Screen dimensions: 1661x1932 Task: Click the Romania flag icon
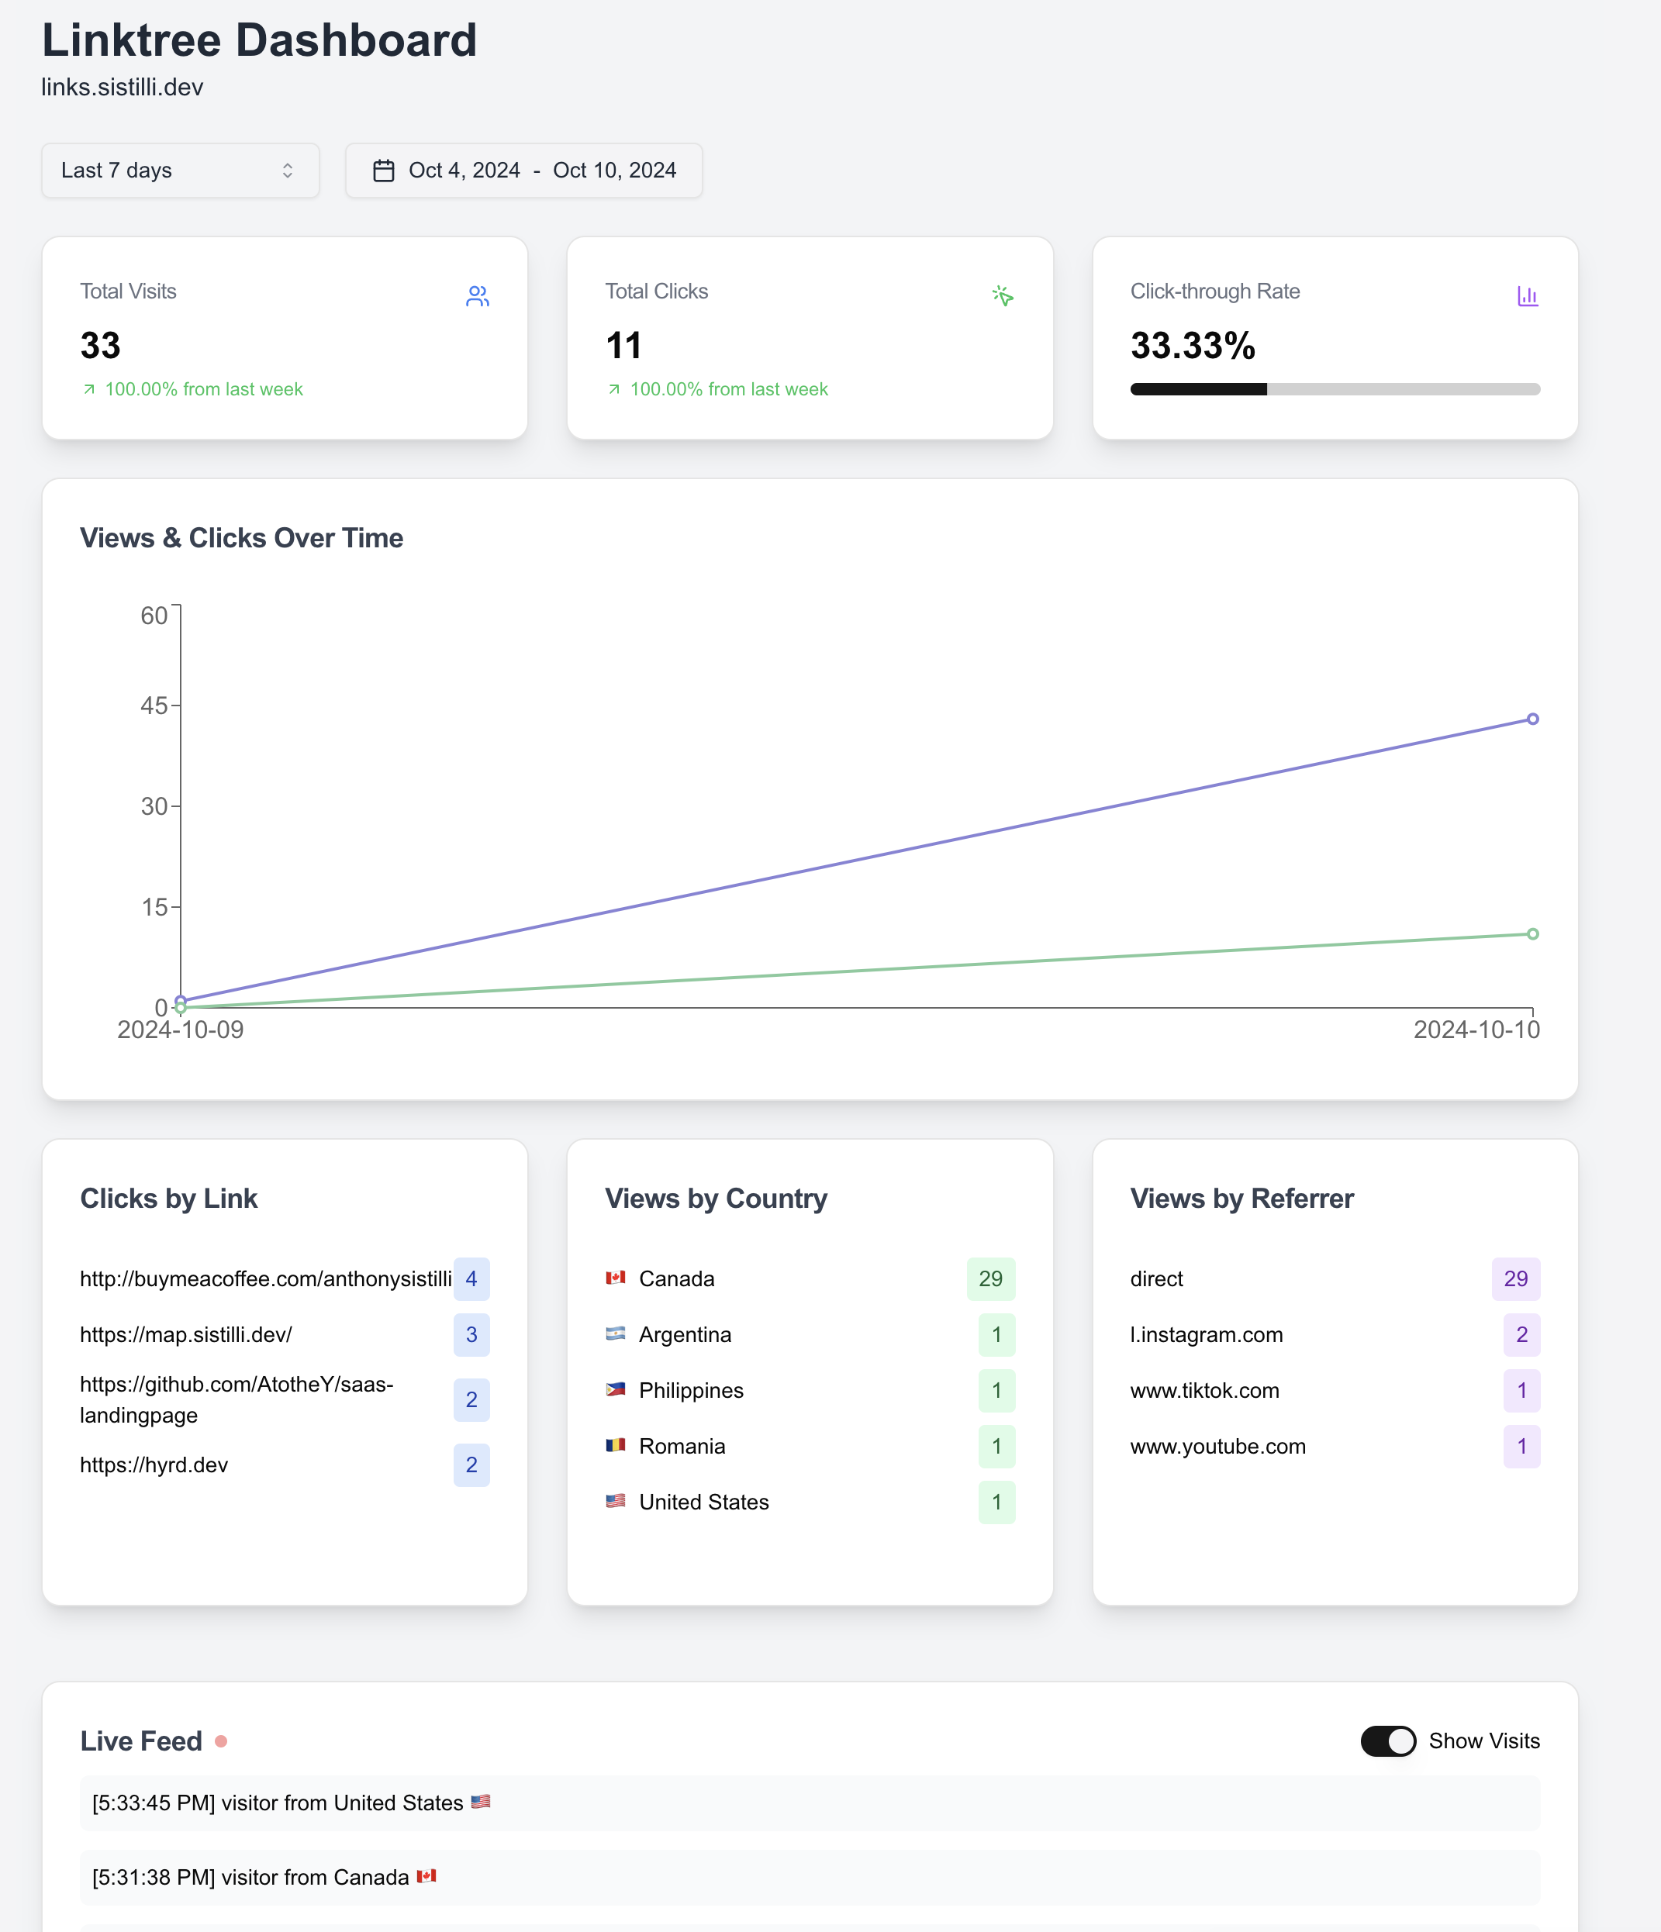point(616,1445)
